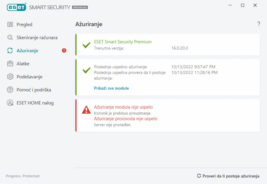Open the Pregled section

pos(24,25)
